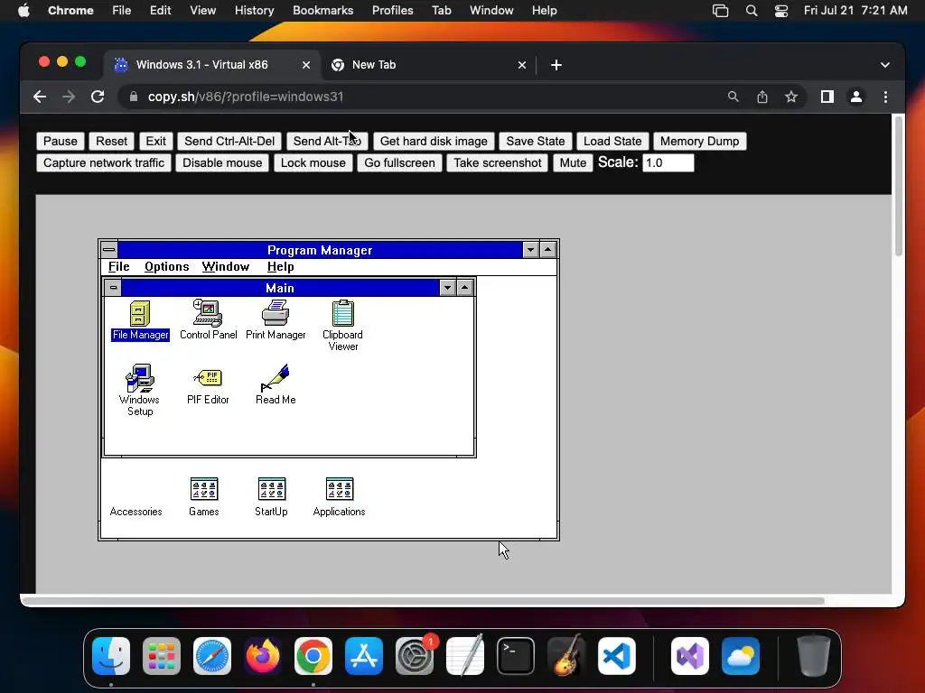
Task: Click the Load State button
Action: [612, 141]
